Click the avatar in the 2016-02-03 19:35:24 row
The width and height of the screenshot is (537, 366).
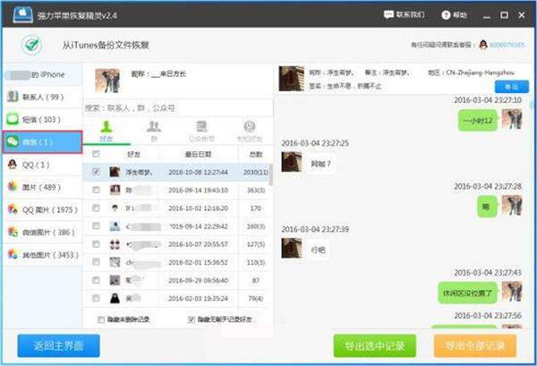(x=115, y=298)
